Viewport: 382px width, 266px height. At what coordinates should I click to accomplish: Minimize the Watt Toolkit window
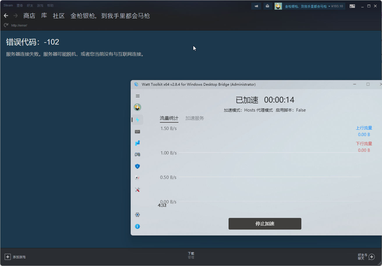[x=355, y=84]
